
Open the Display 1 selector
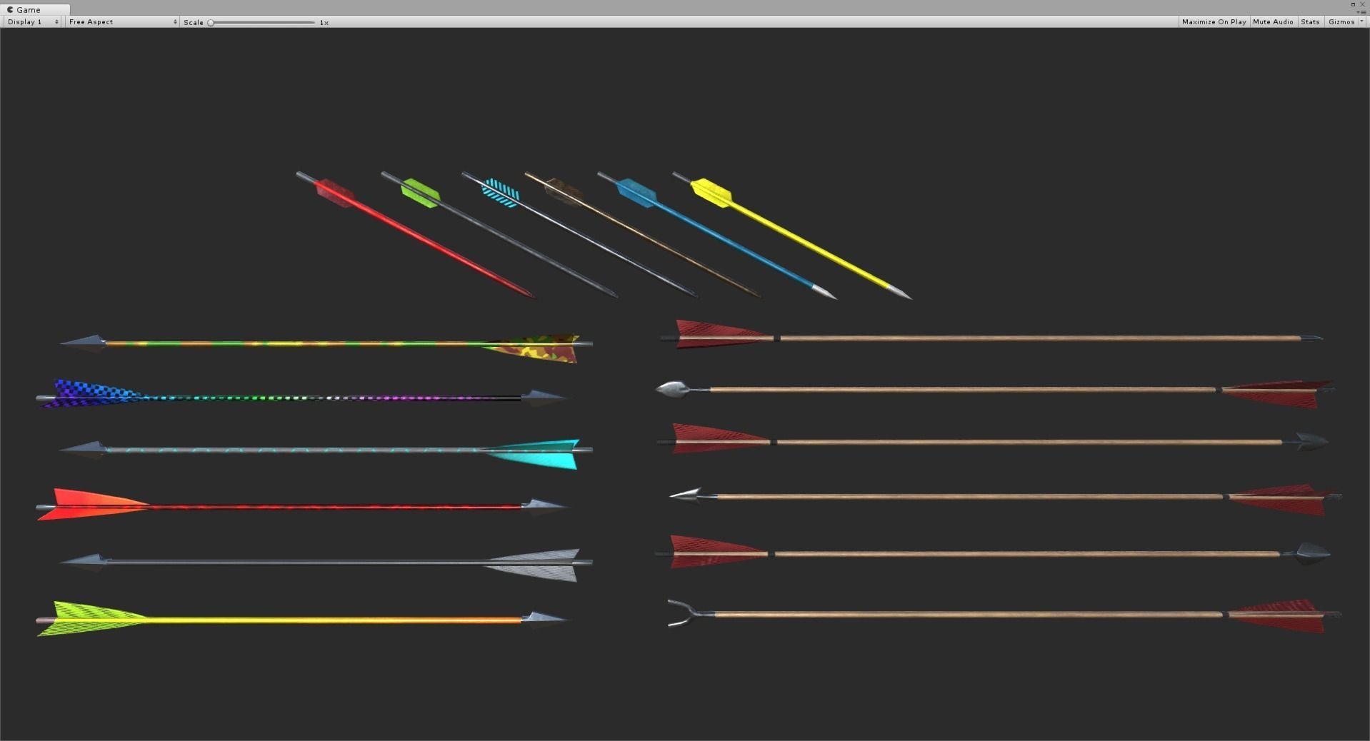click(x=26, y=21)
